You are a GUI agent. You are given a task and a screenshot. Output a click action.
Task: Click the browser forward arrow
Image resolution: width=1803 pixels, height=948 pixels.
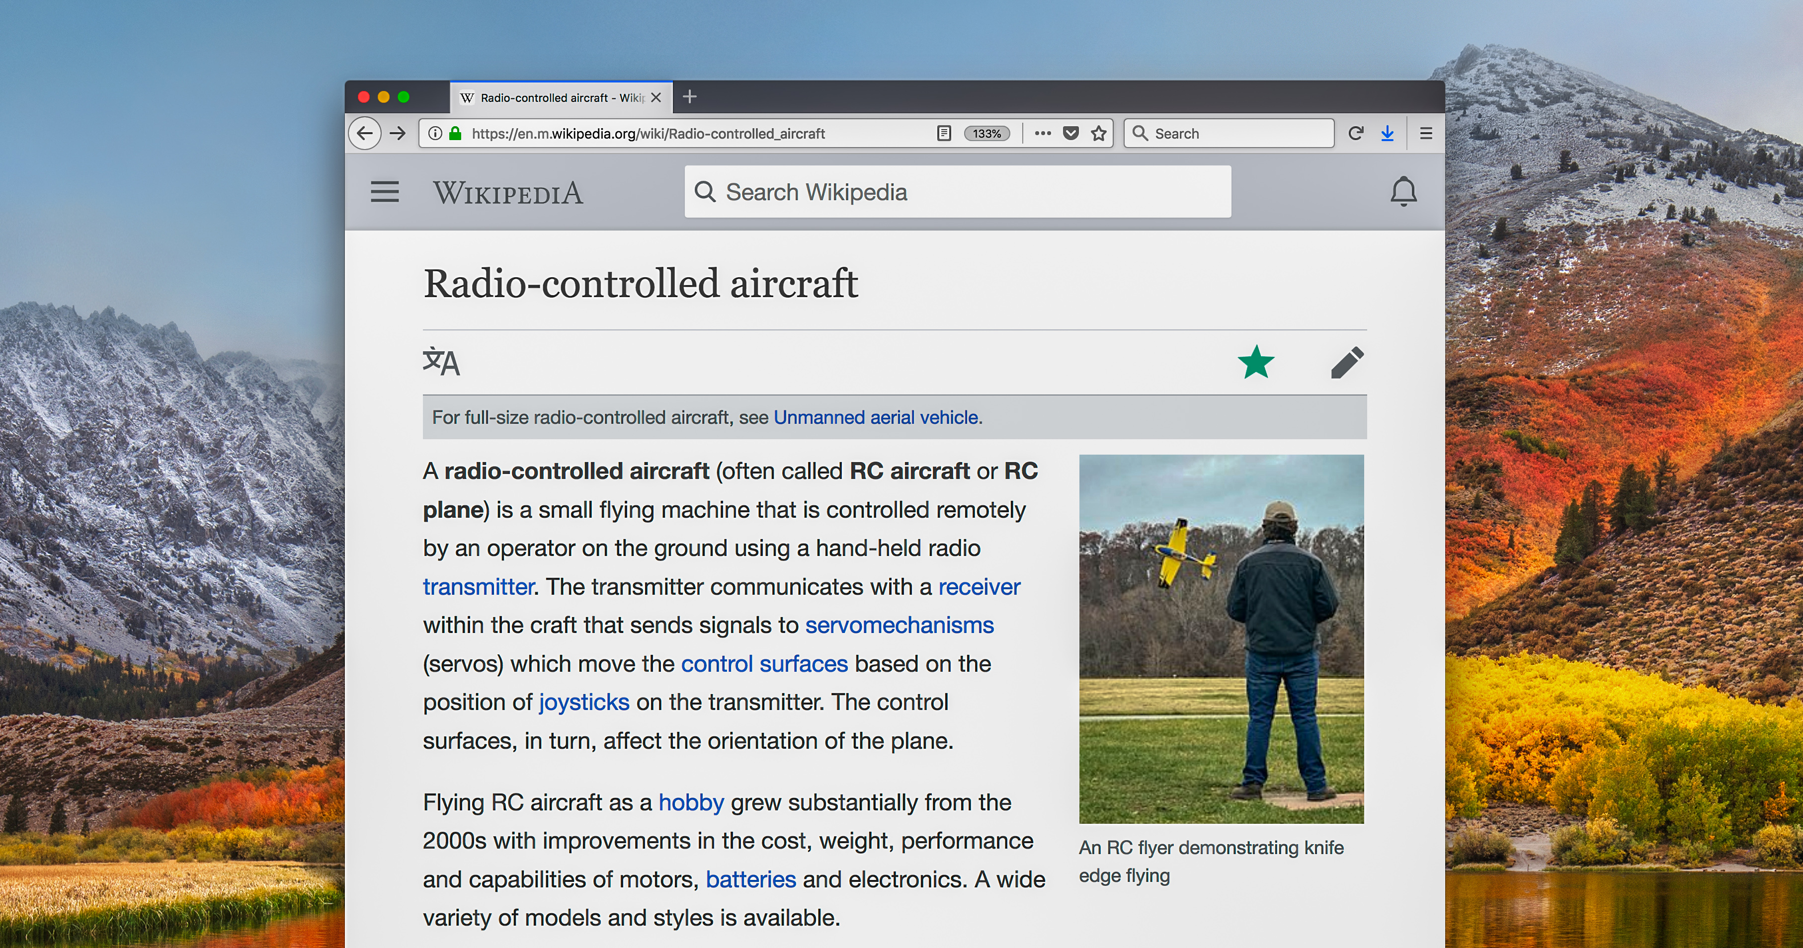tap(398, 133)
